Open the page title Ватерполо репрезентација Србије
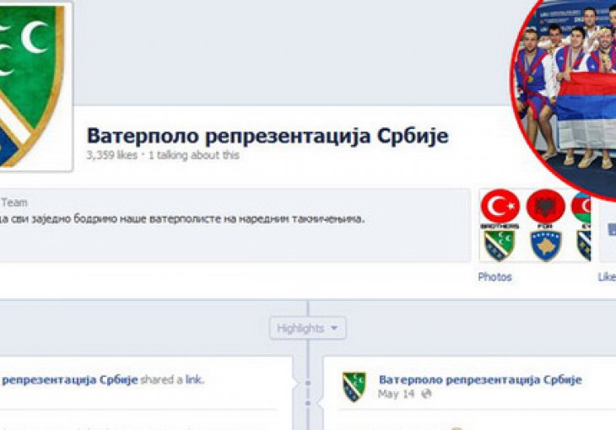Image resolution: width=616 pixels, height=430 pixels. [x=267, y=136]
